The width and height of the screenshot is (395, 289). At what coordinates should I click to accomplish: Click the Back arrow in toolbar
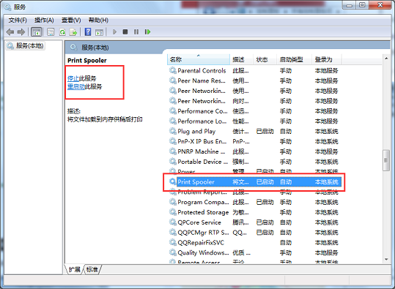[10, 32]
